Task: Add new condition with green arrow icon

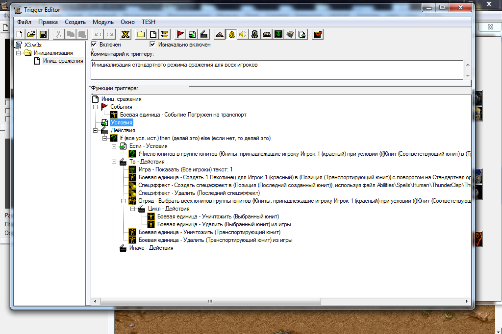Action: [192, 34]
